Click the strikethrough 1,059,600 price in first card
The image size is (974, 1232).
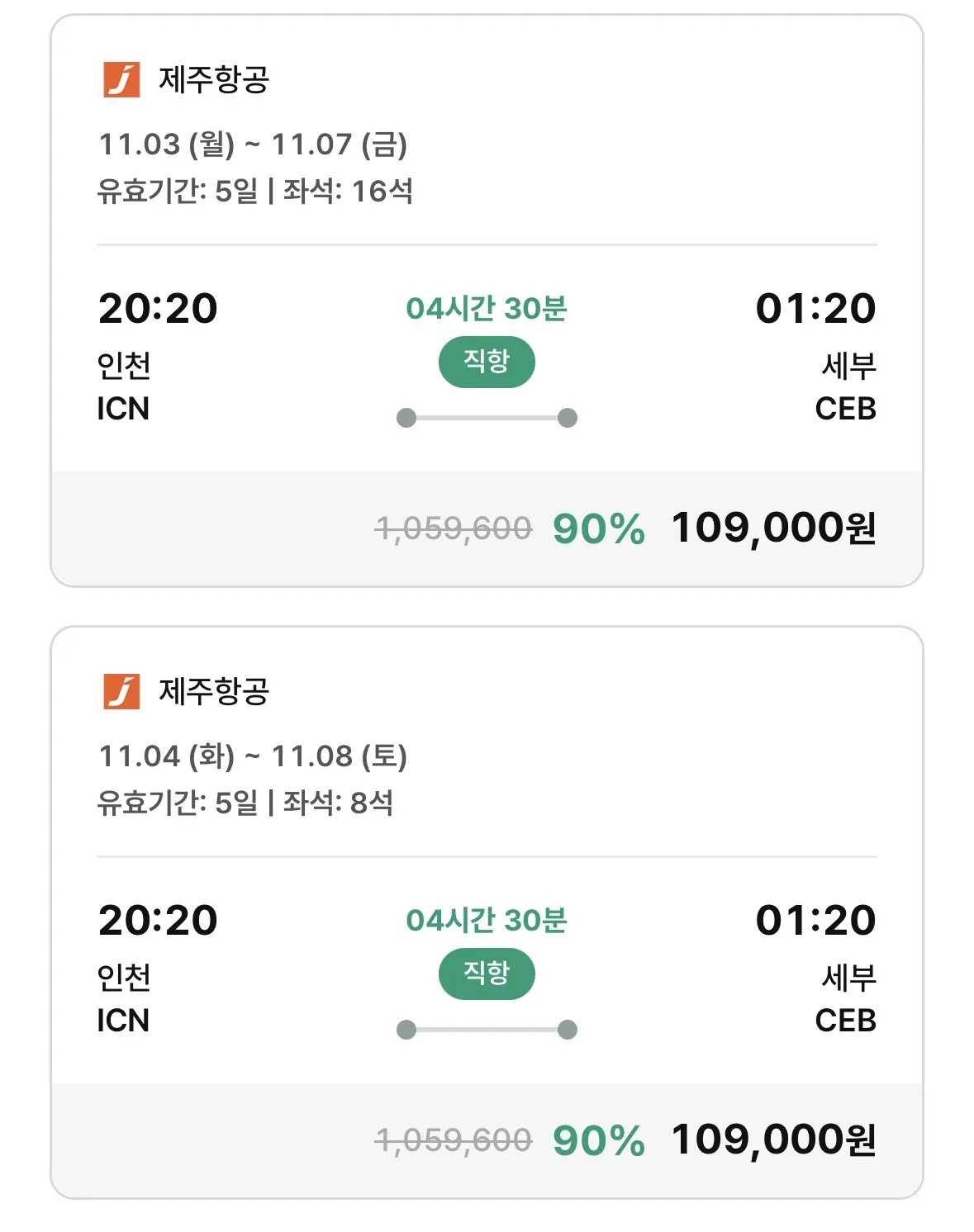click(x=454, y=528)
